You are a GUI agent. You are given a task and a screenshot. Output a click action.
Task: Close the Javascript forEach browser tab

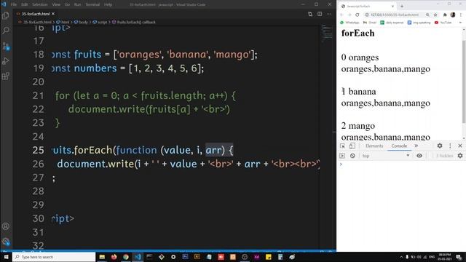pos(392,7)
